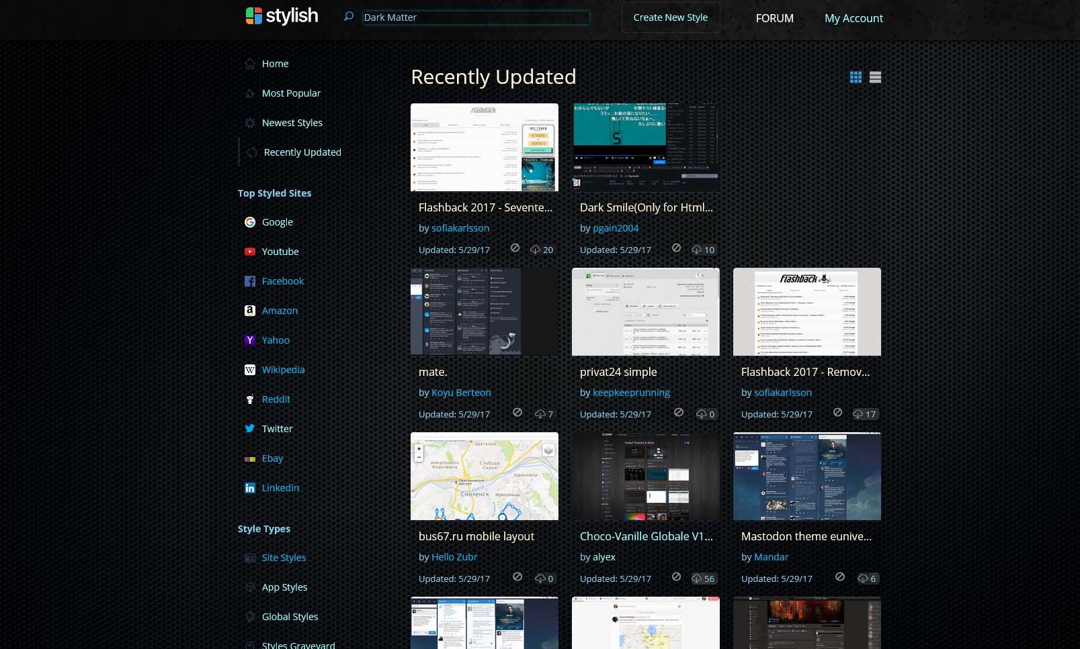
Task: Click bus67.ru mobile layout title
Action: [476, 536]
